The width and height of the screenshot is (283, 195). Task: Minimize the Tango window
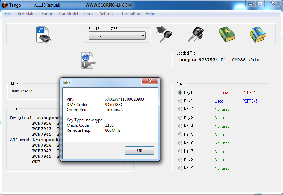click(x=251, y=4)
